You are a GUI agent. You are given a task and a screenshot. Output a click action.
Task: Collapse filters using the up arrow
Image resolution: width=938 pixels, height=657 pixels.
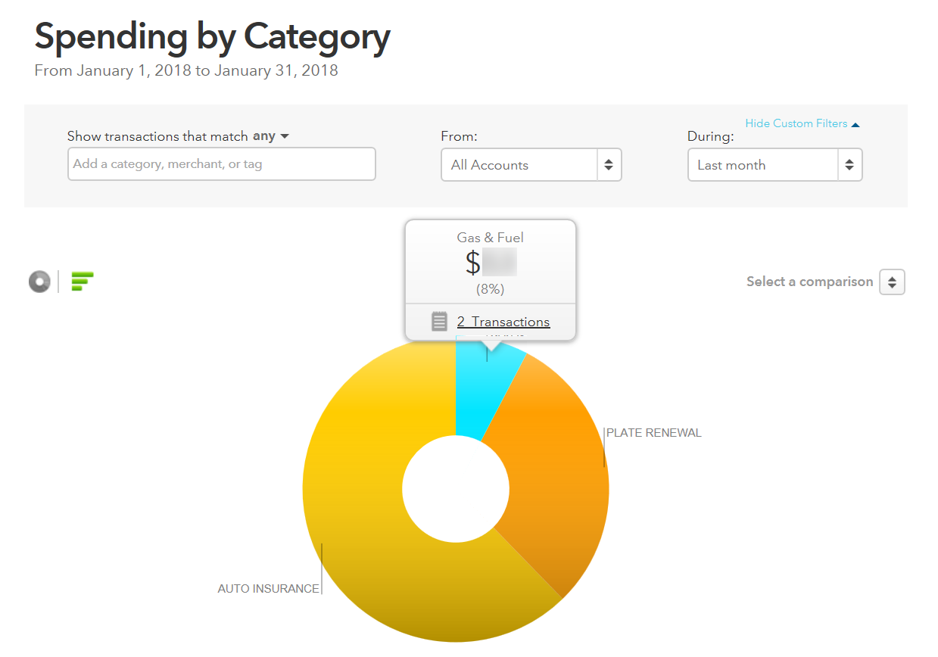click(x=855, y=124)
